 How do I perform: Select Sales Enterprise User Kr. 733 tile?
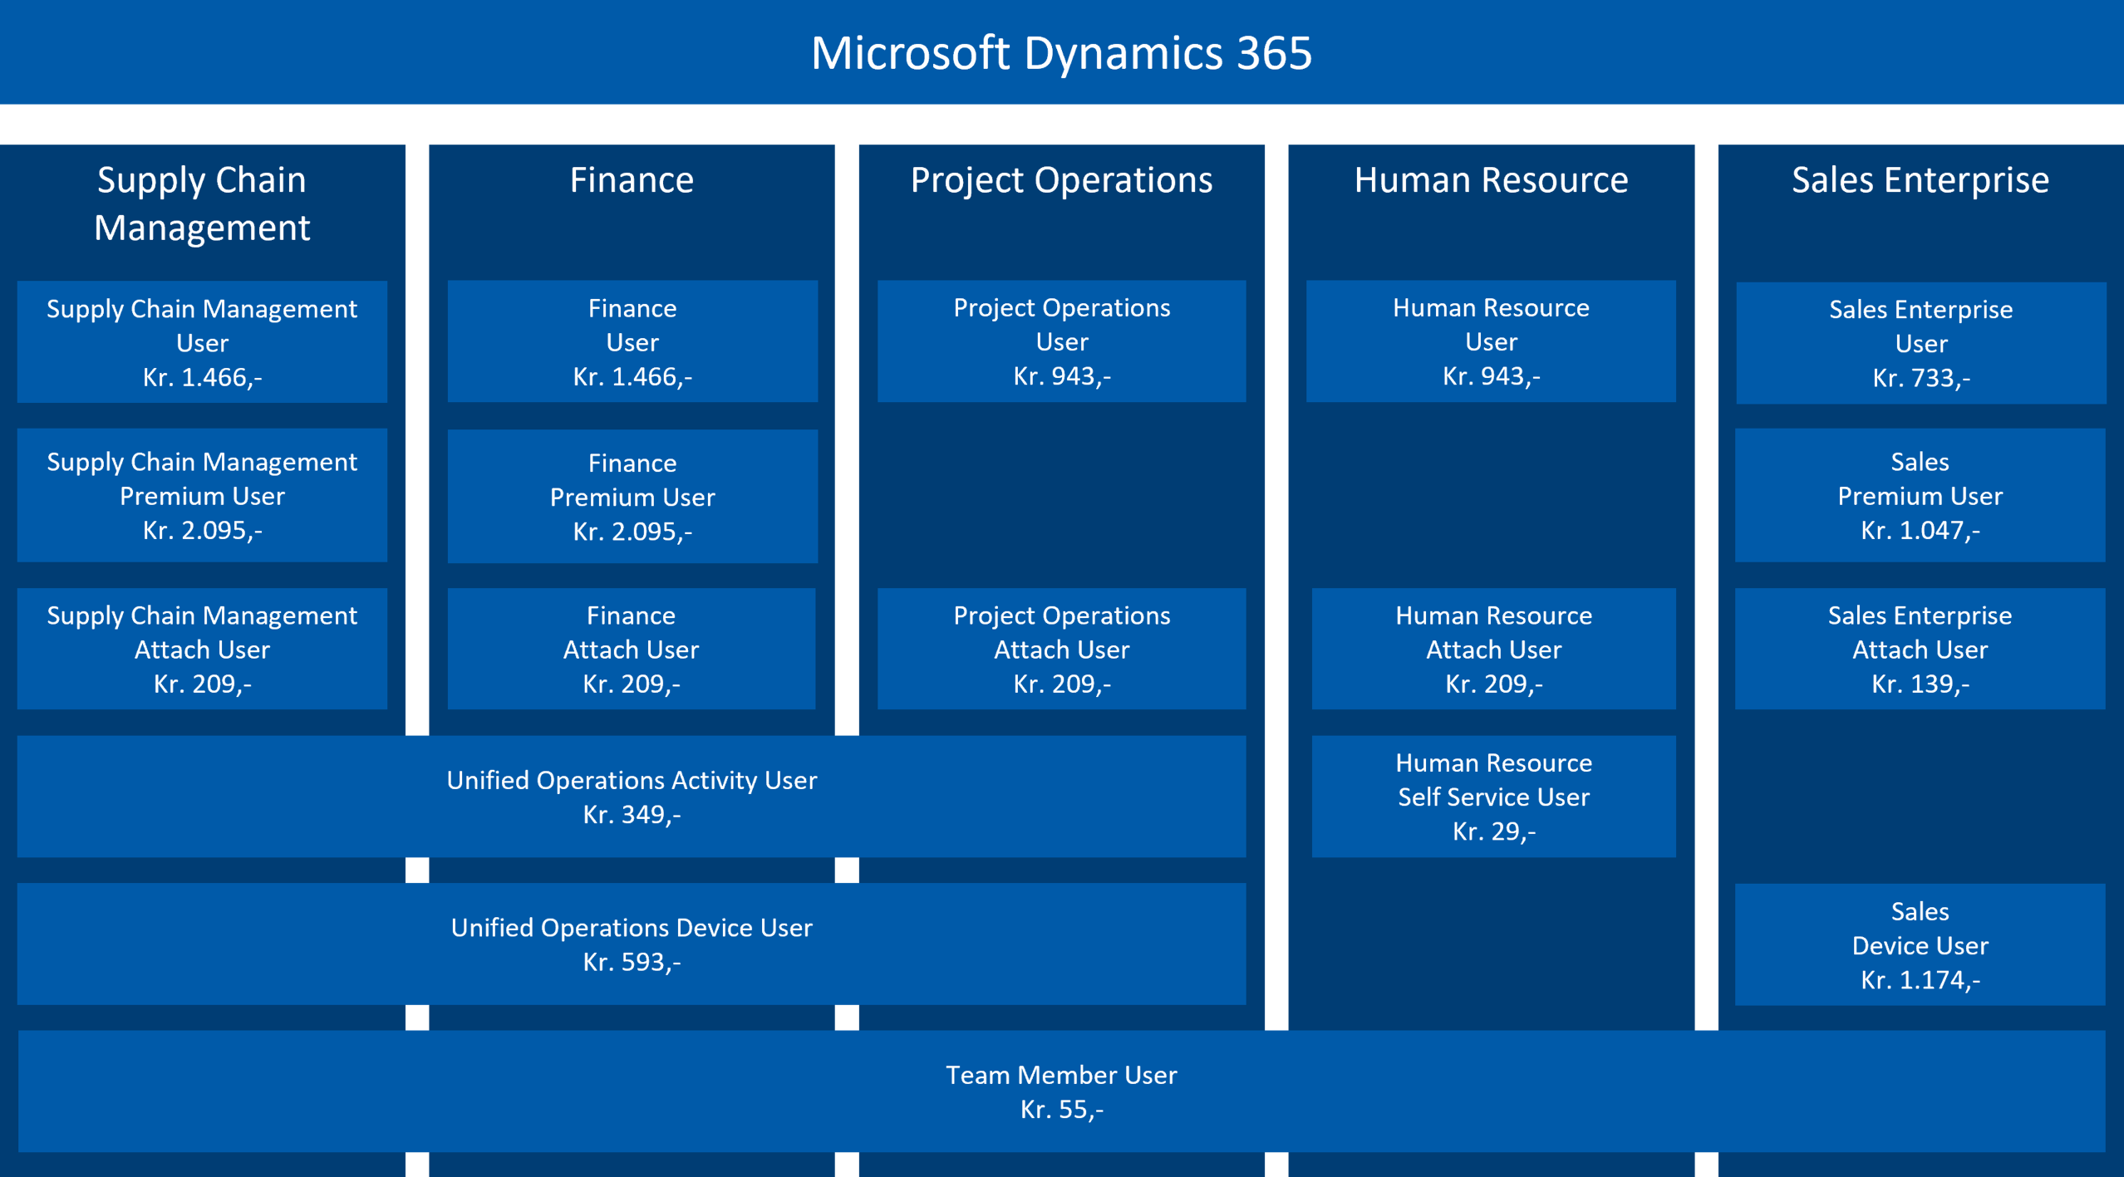pos(1920,343)
